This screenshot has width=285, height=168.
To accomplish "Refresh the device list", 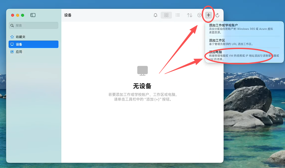I will tap(217, 15).
